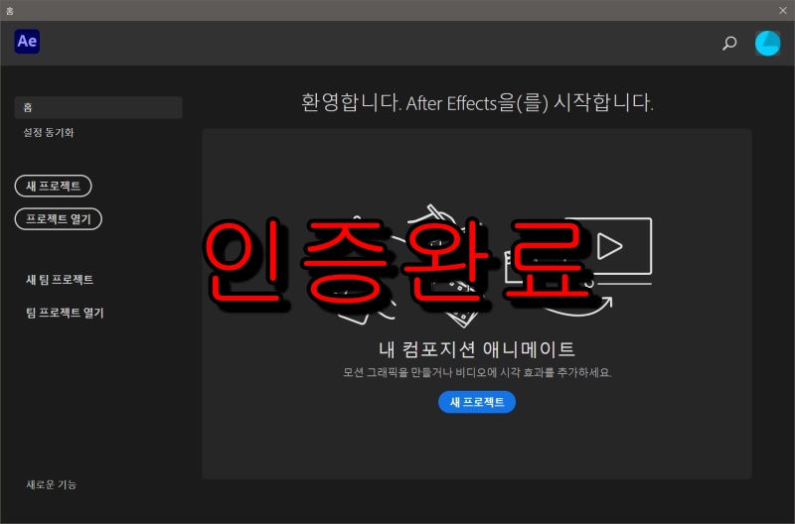The image size is (795, 524).
Task: Open the cyan user profile avatar
Action: [x=767, y=43]
